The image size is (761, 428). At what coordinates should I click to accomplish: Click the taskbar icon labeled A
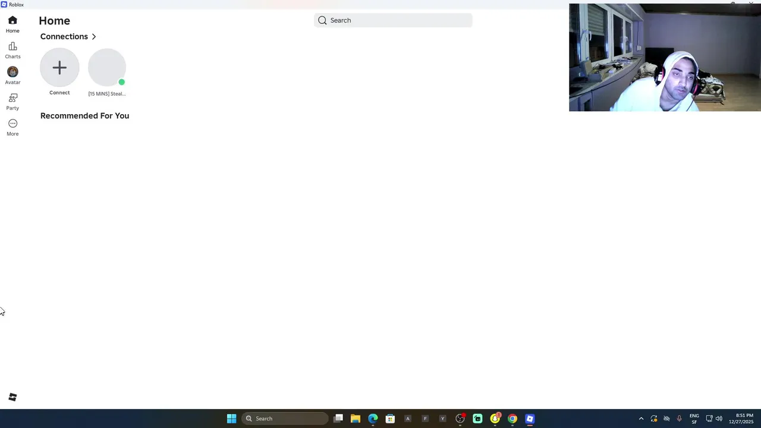point(408,418)
